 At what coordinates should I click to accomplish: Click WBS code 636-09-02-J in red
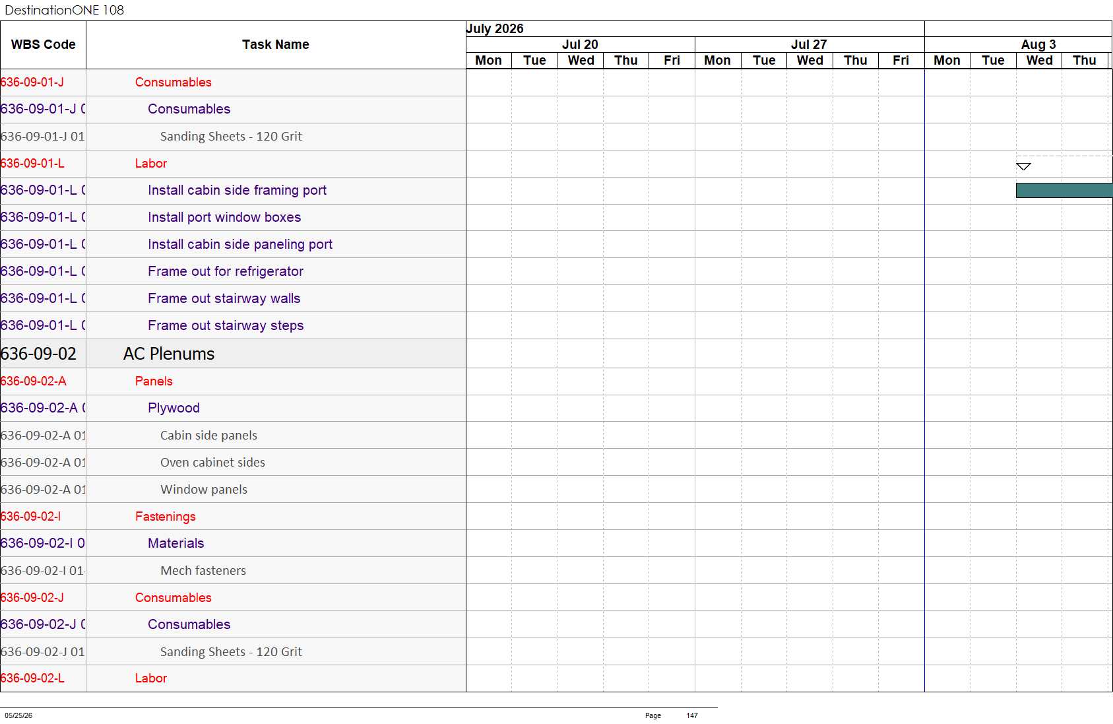(32, 597)
